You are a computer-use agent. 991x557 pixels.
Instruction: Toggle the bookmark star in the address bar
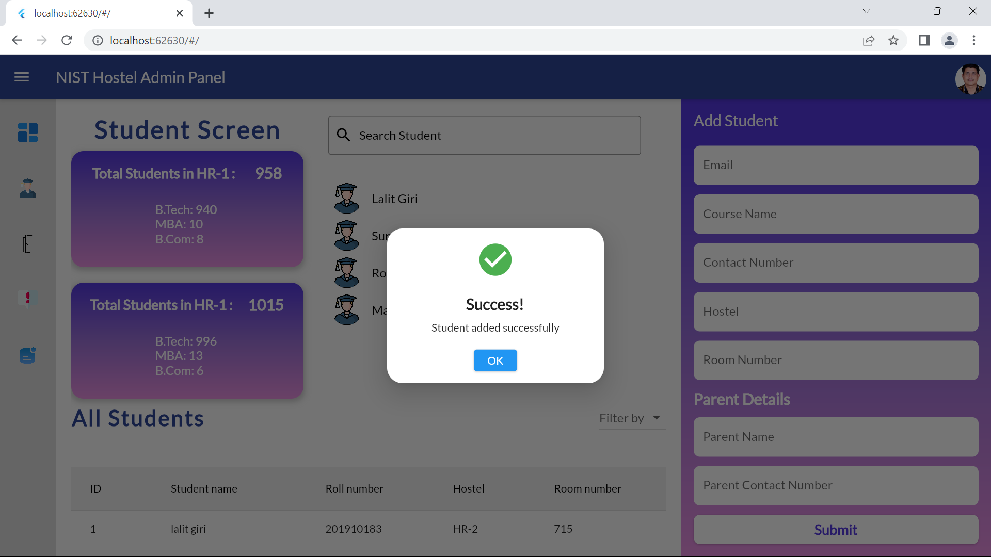(x=893, y=40)
